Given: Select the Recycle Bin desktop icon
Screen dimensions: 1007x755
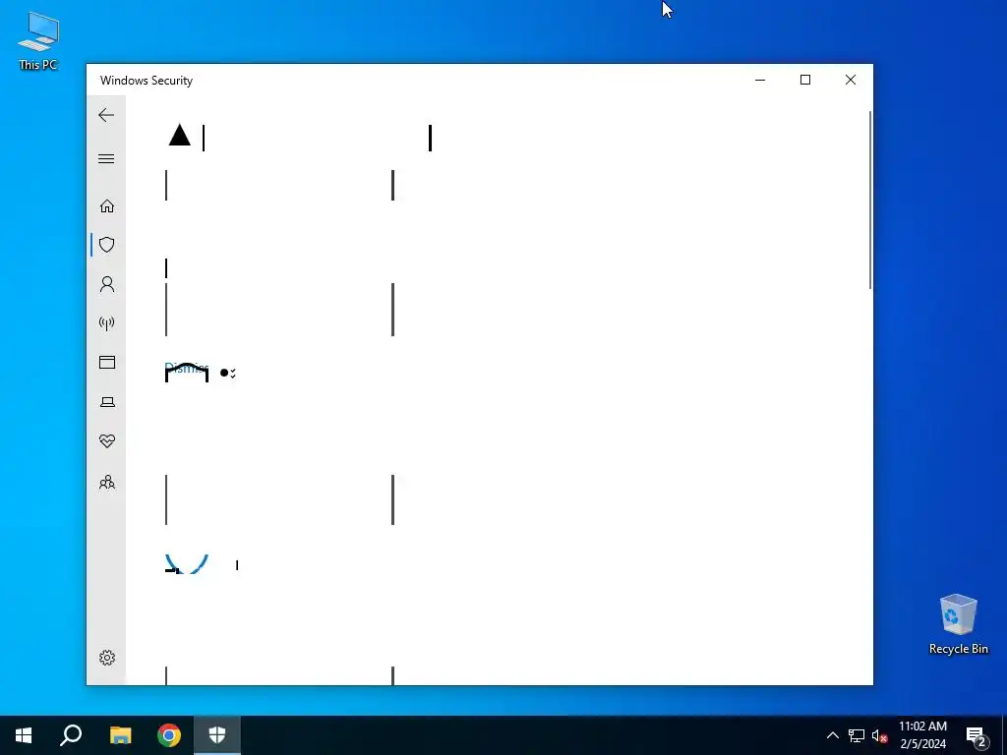Looking at the screenshot, I should (x=958, y=623).
